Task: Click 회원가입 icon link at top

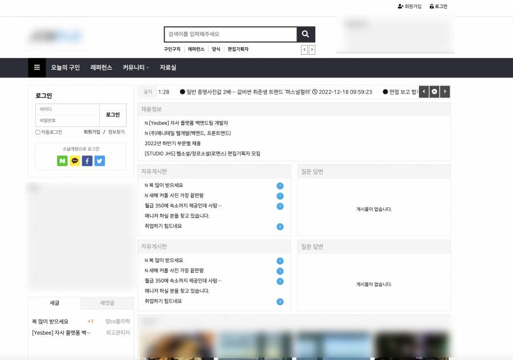Action: click(410, 6)
